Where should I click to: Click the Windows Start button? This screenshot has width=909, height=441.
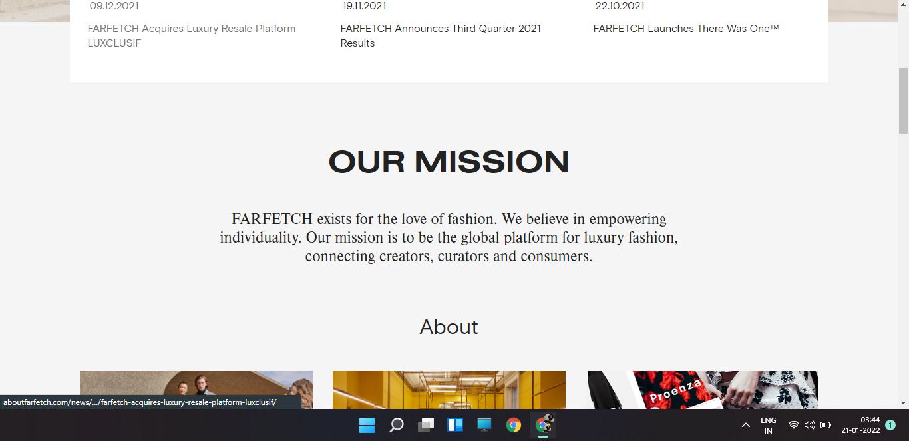point(367,425)
